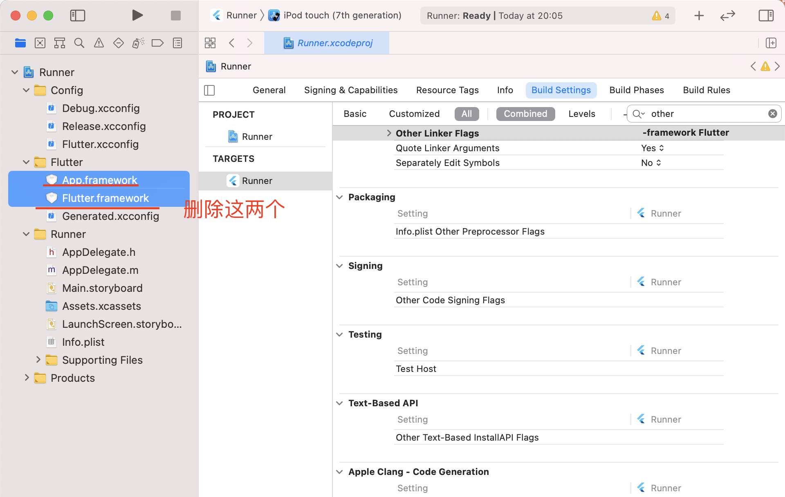Image resolution: width=785 pixels, height=497 pixels.
Task: Open the Source Control navigator icon
Action: tap(40, 43)
